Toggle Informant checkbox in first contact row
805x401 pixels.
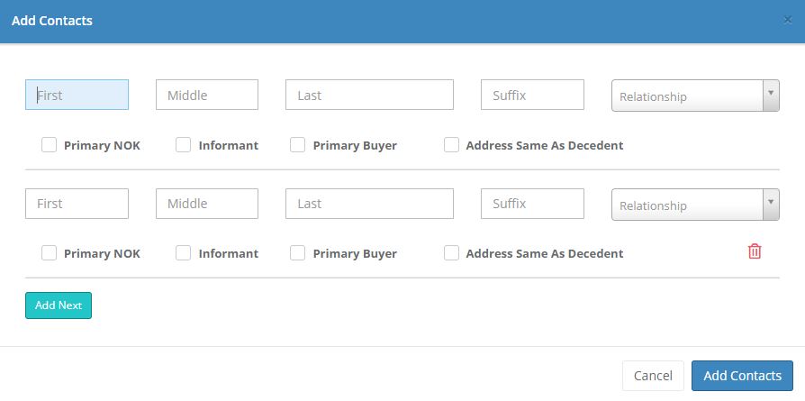184,145
